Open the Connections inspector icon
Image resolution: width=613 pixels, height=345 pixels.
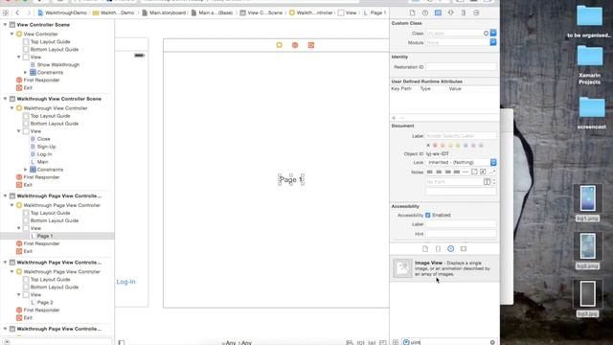[x=476, y=12]
